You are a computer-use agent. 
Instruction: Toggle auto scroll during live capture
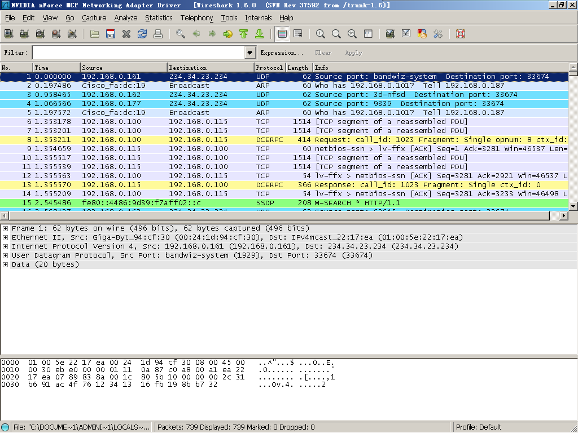point(298,34)
